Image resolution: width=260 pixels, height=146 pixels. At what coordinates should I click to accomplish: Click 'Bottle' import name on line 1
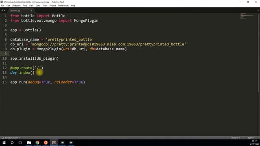(x=58, y=16)
